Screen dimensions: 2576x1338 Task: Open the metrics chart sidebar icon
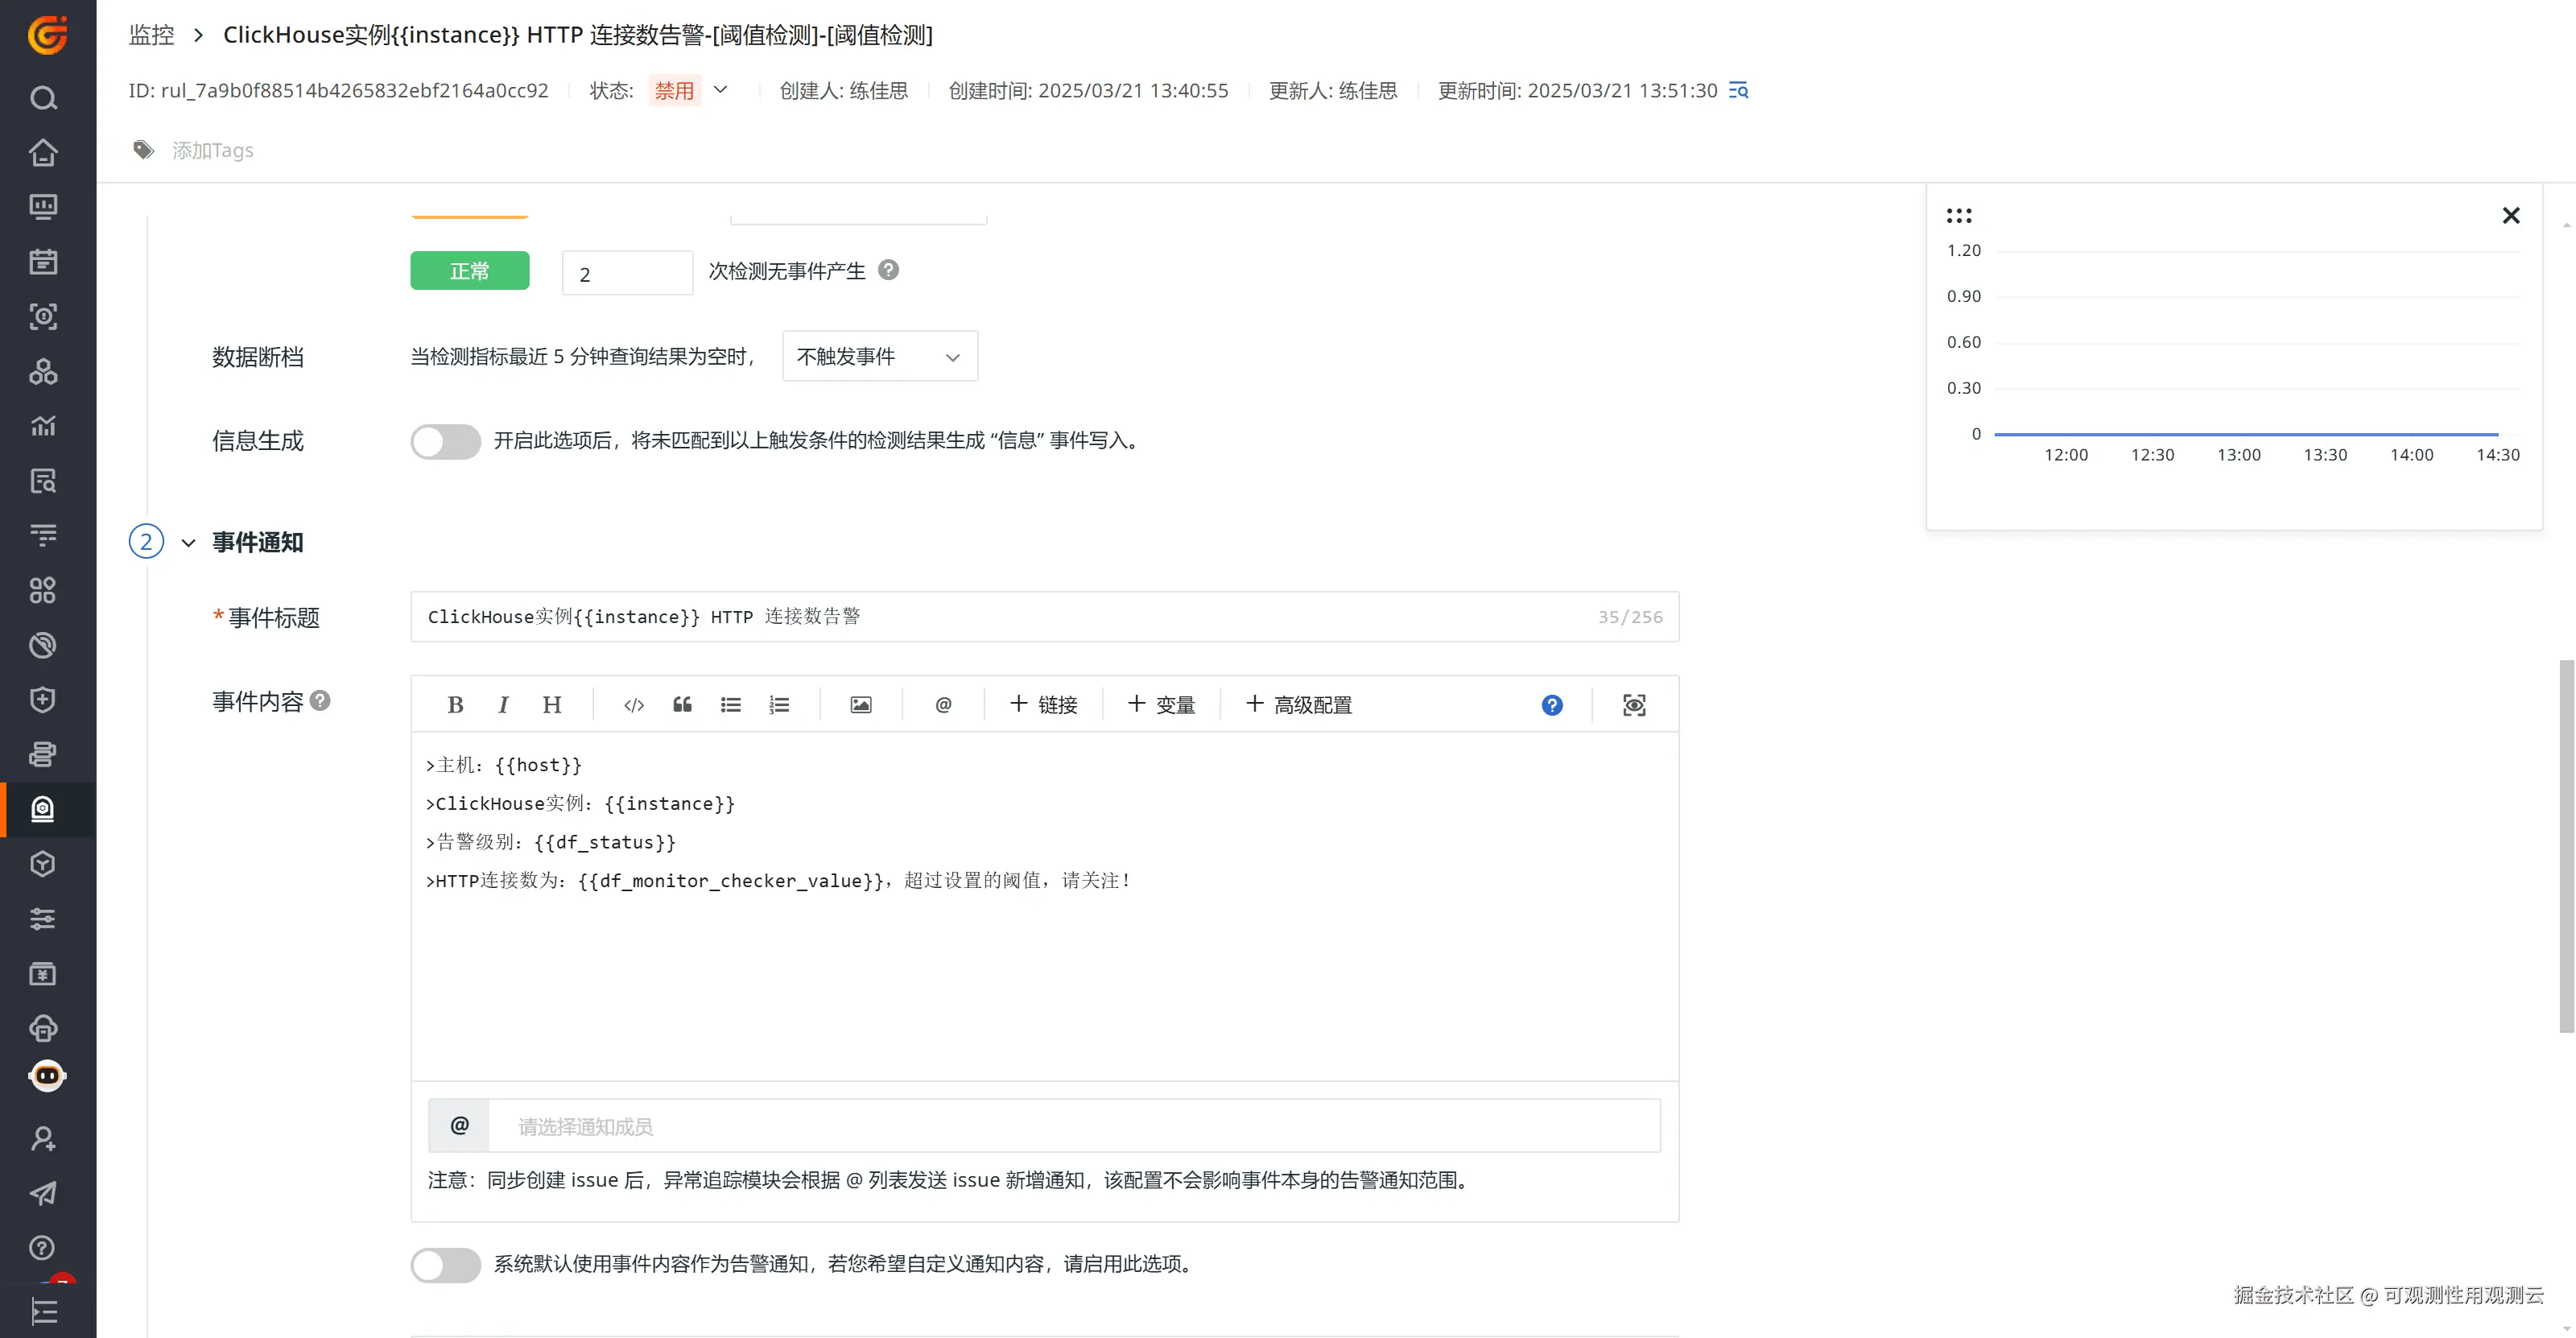(43, 426)
